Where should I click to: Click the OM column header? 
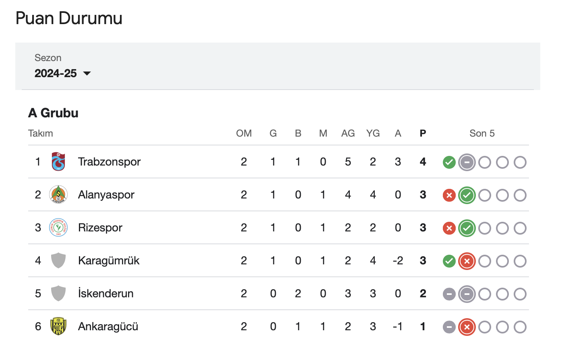[244, 133]
